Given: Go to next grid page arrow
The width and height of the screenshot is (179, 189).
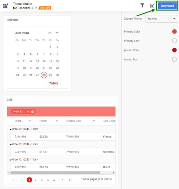Looking at the screenshot, I should pos(62,180).
